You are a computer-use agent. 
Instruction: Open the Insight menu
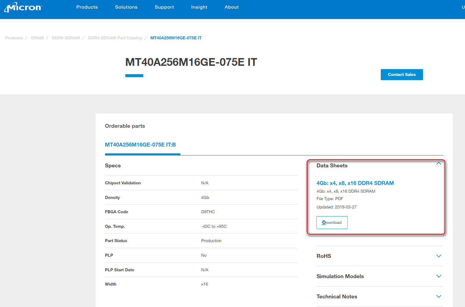pos(199,7)
